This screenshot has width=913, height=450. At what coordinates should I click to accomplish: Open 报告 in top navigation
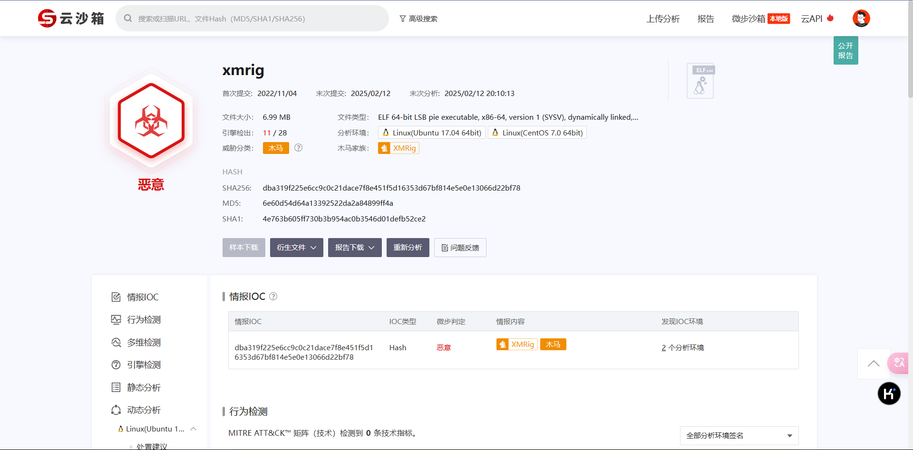tap(706, 19)
